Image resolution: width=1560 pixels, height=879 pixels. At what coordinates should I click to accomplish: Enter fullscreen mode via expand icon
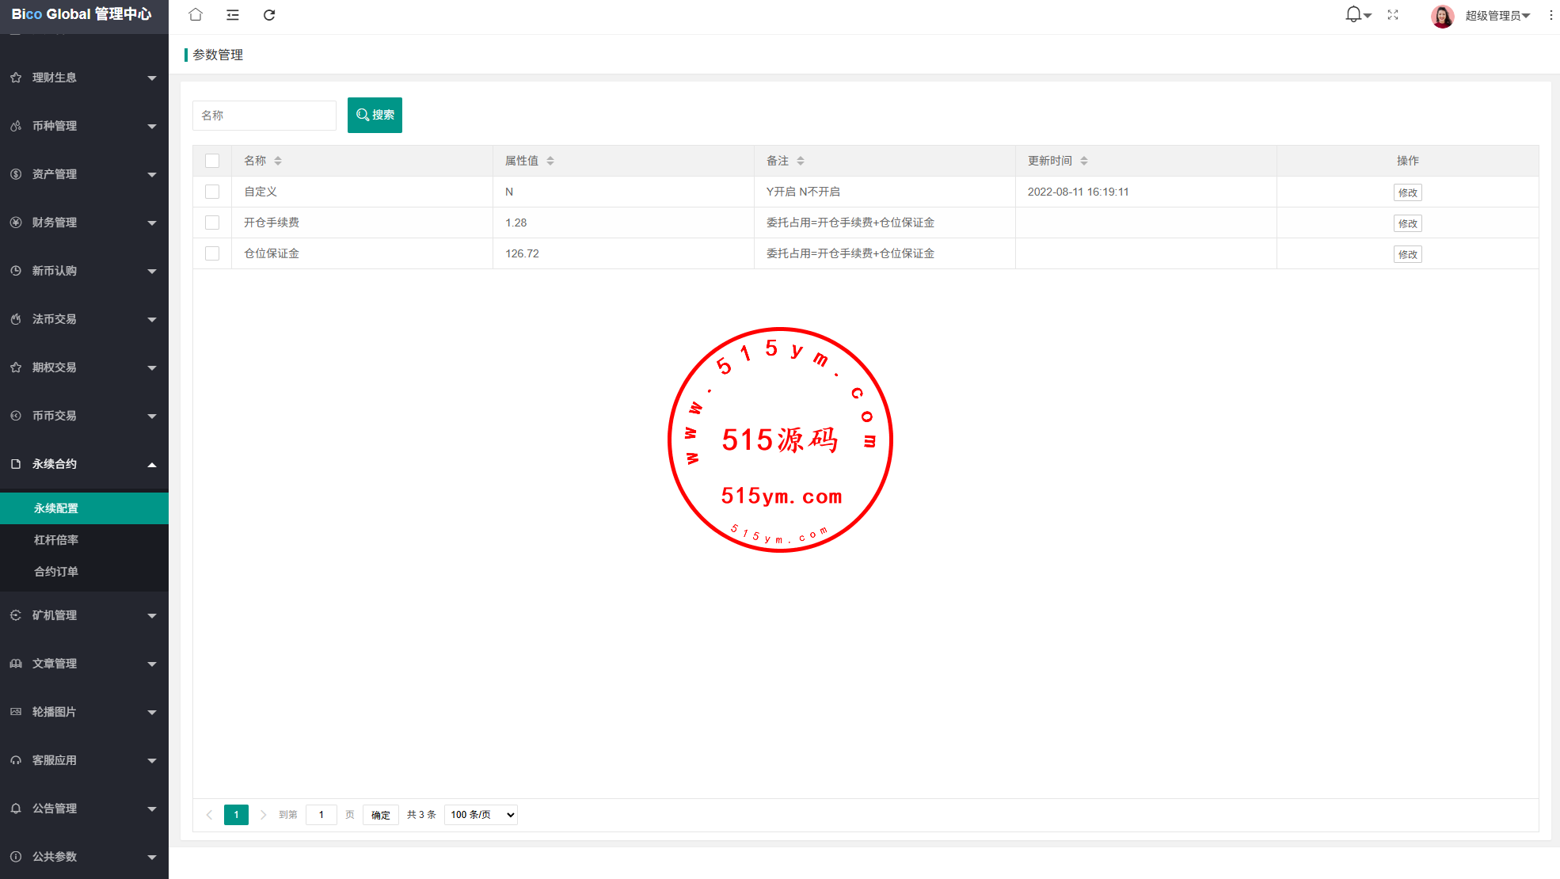[x=1393, y=14]
